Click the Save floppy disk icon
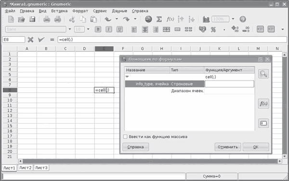The width and height of the screenshot is (289, 181). coord(32,19)
